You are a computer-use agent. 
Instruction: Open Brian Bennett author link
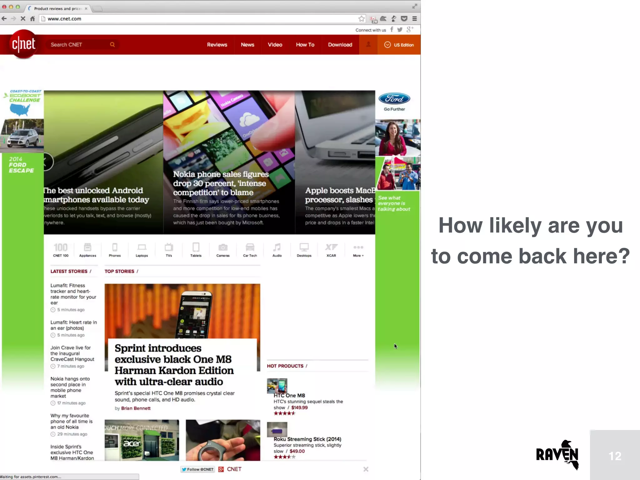click(136, 408)
